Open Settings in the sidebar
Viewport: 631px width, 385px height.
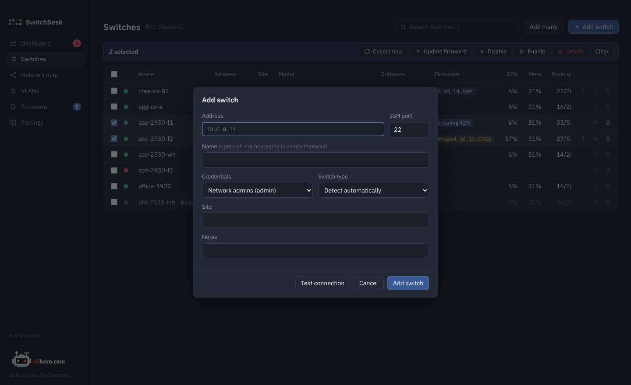point(45,122)
